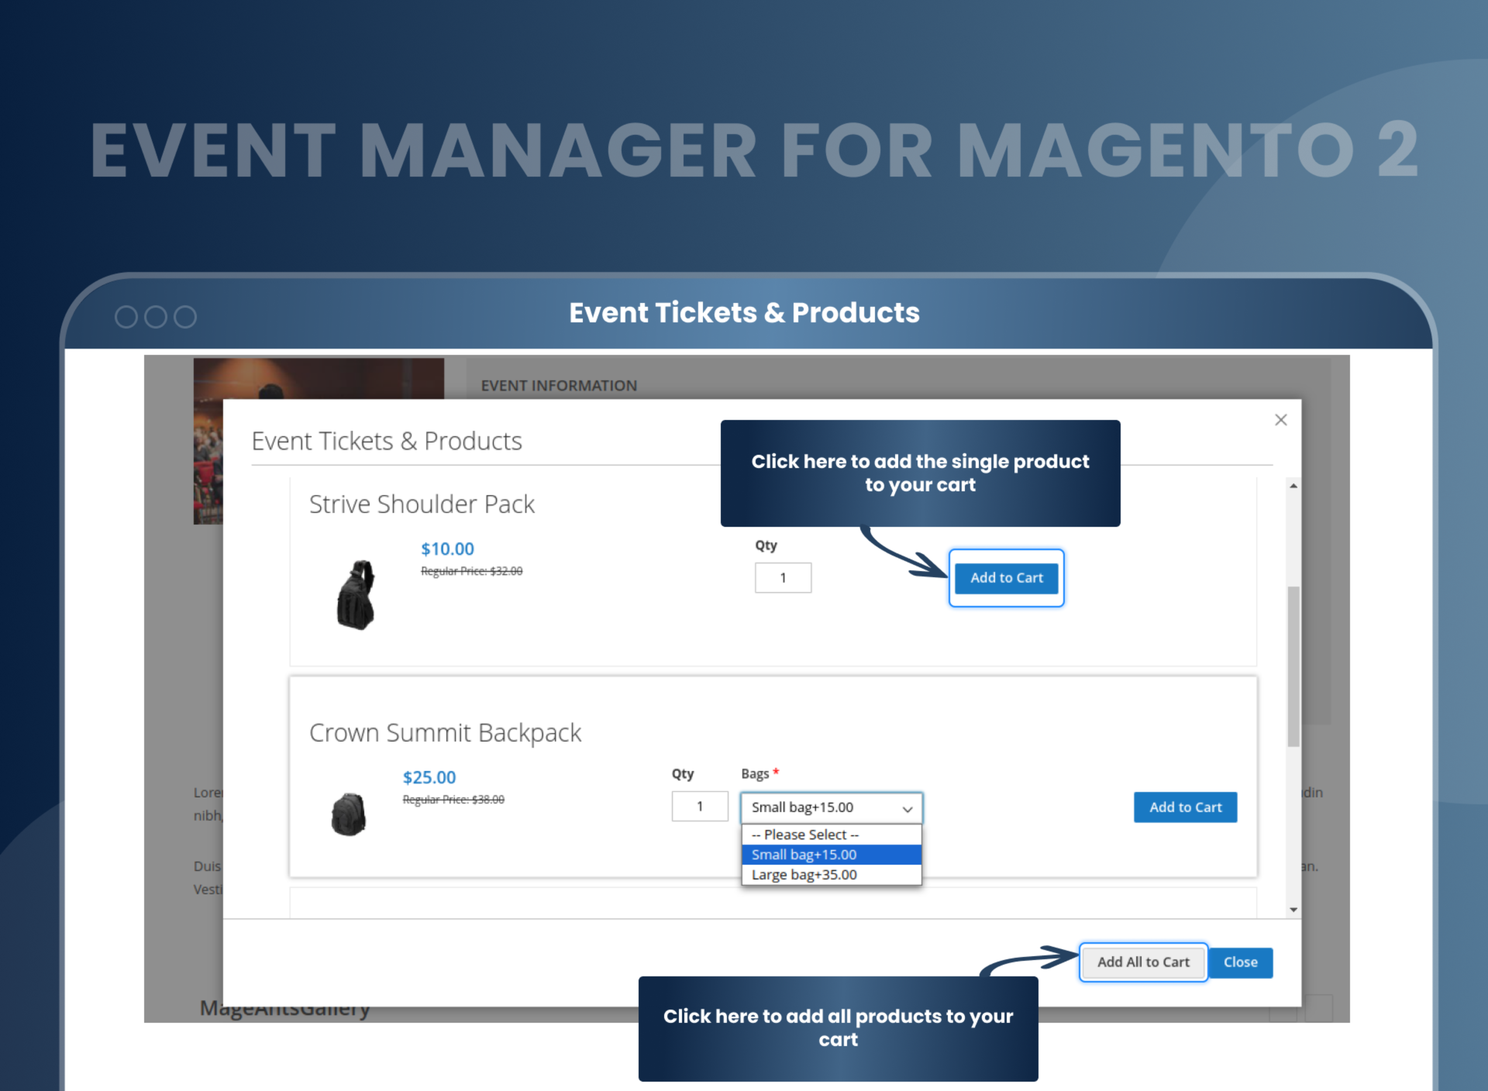Close the Event Tickets & Products modal with X
This screenshot has width=1488, height=1091.
(1281, 420)
